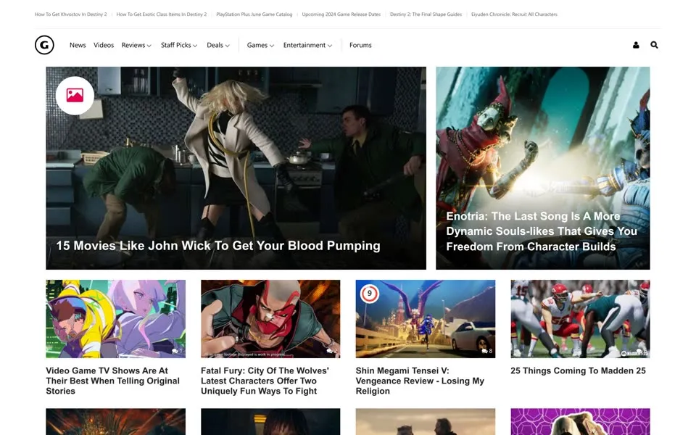This screenshot has width=696, height=435.
Task: Click the image gallery badge on John Wick card
Action: [75, 96]
